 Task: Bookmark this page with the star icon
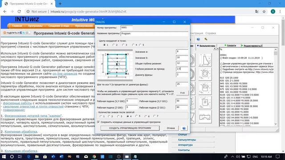pyautogui.click(x=264, y=12)
